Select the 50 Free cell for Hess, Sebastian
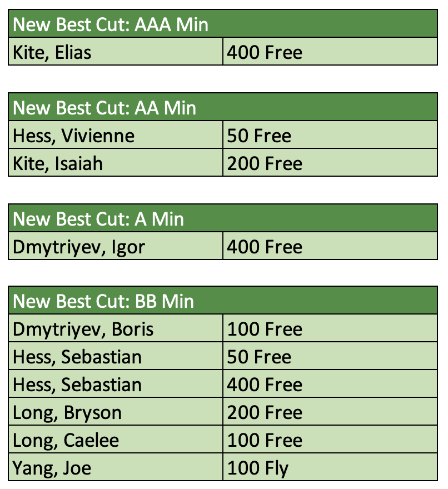 pos(259,357)
